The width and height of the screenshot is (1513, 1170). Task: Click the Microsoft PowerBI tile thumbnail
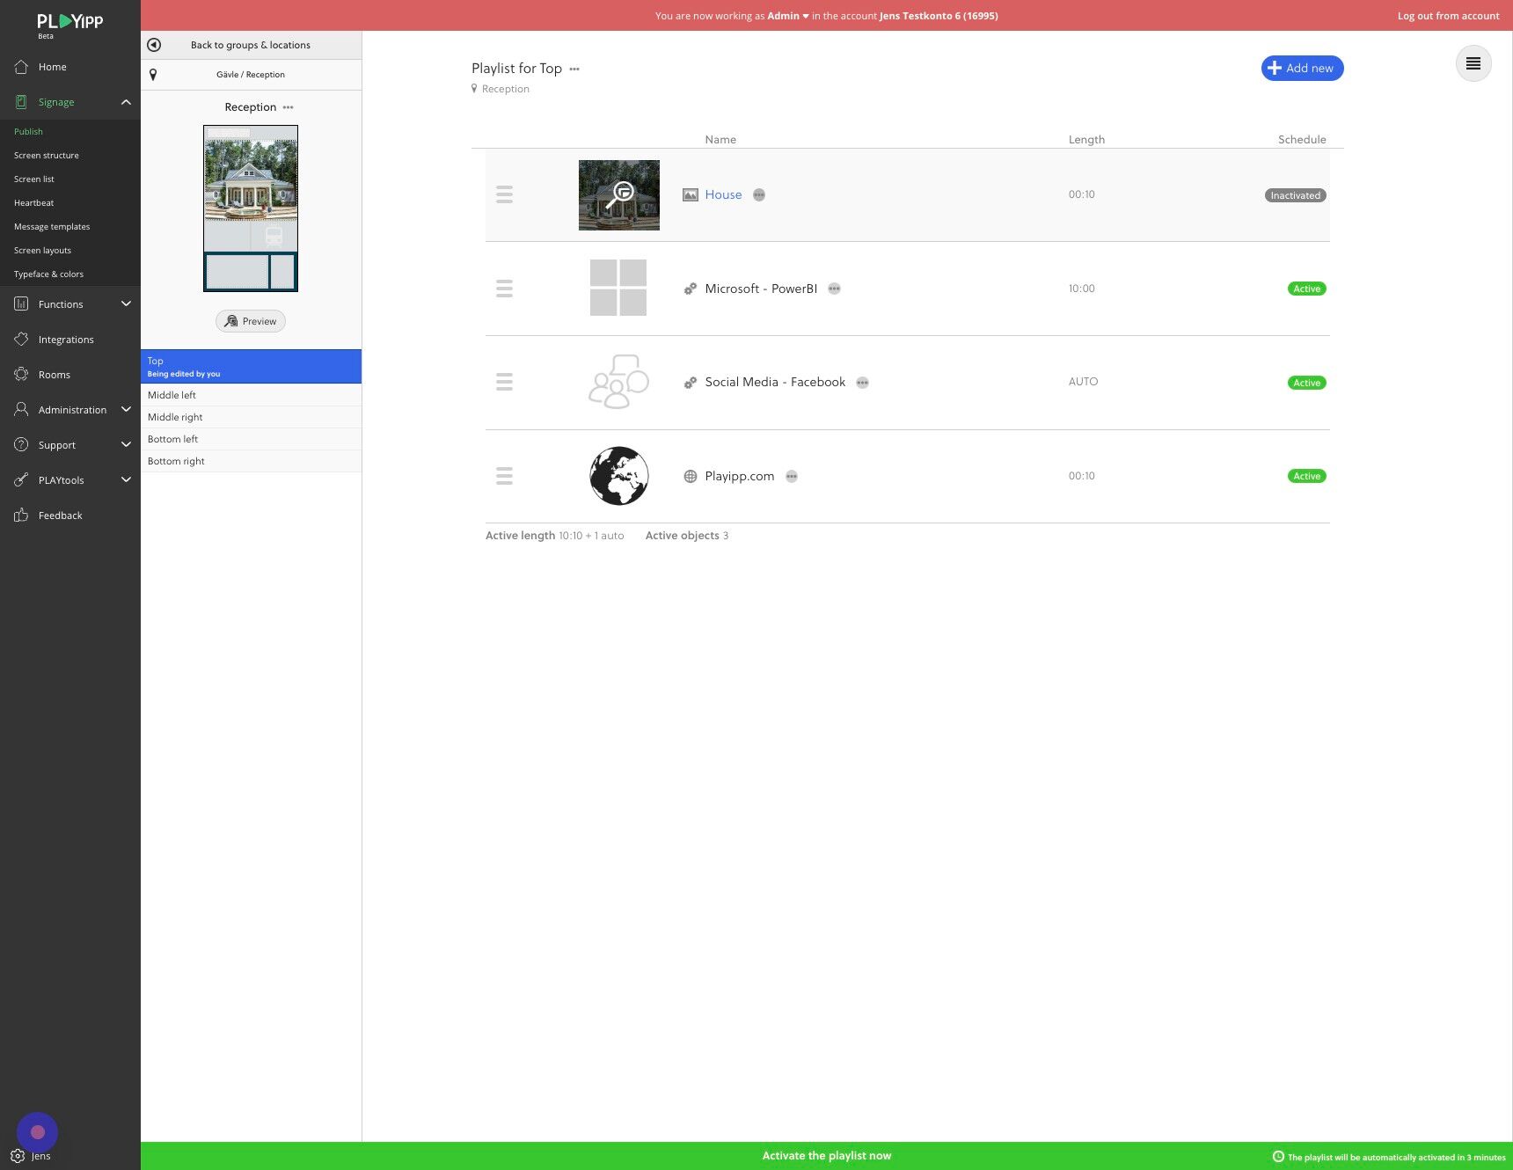[618, 288]
